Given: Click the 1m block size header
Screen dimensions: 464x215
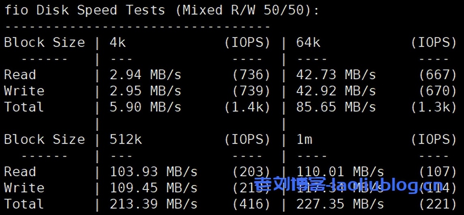Looking at the screenshot, I should (304, 139).
